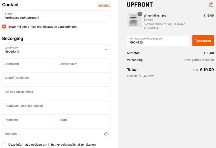Apply the discount code with Toepassen

coord(203,41)
